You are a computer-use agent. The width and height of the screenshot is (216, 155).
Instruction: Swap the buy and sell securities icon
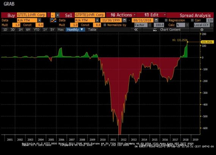coord(53,20)
